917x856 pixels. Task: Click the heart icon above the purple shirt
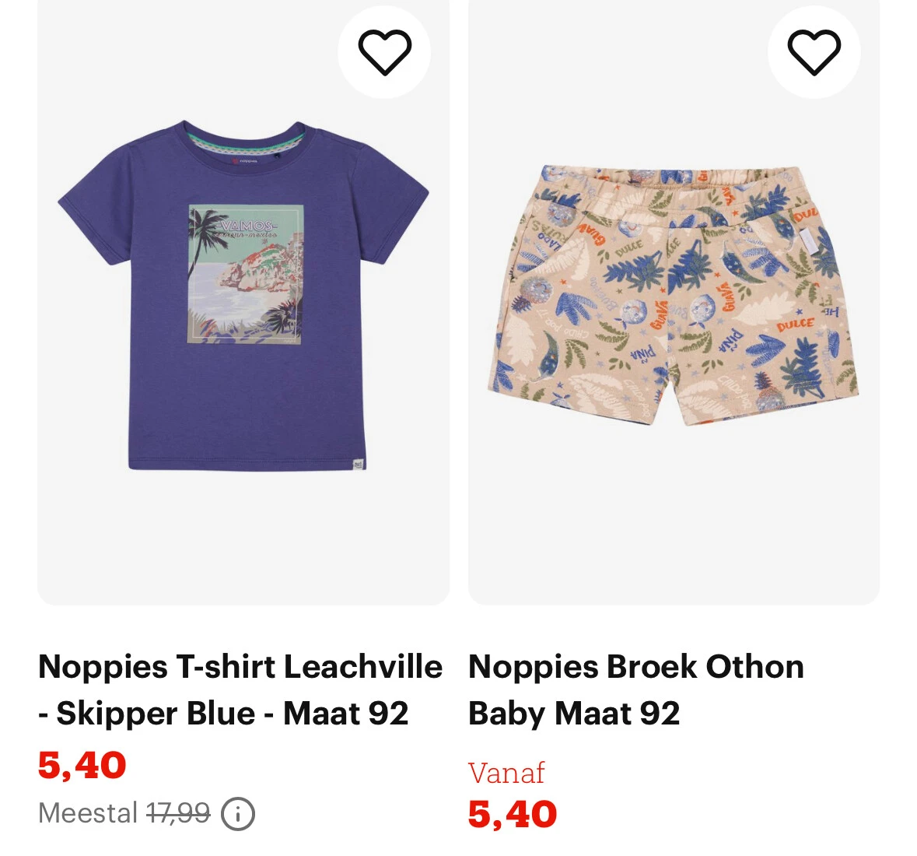[x=384, y=51]
